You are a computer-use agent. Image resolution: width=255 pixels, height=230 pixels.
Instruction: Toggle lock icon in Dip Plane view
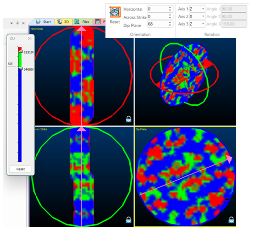click(231, 220)
